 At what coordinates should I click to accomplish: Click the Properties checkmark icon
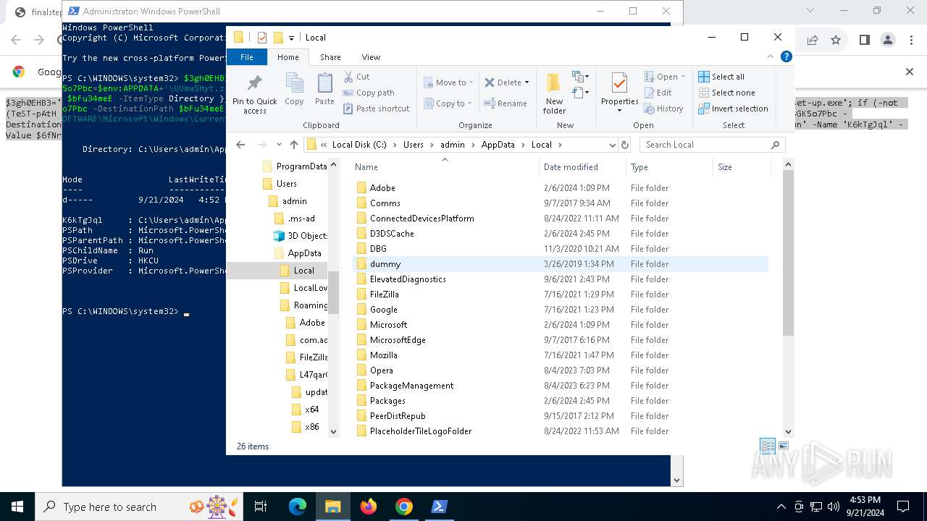click(x=619, y=82)
